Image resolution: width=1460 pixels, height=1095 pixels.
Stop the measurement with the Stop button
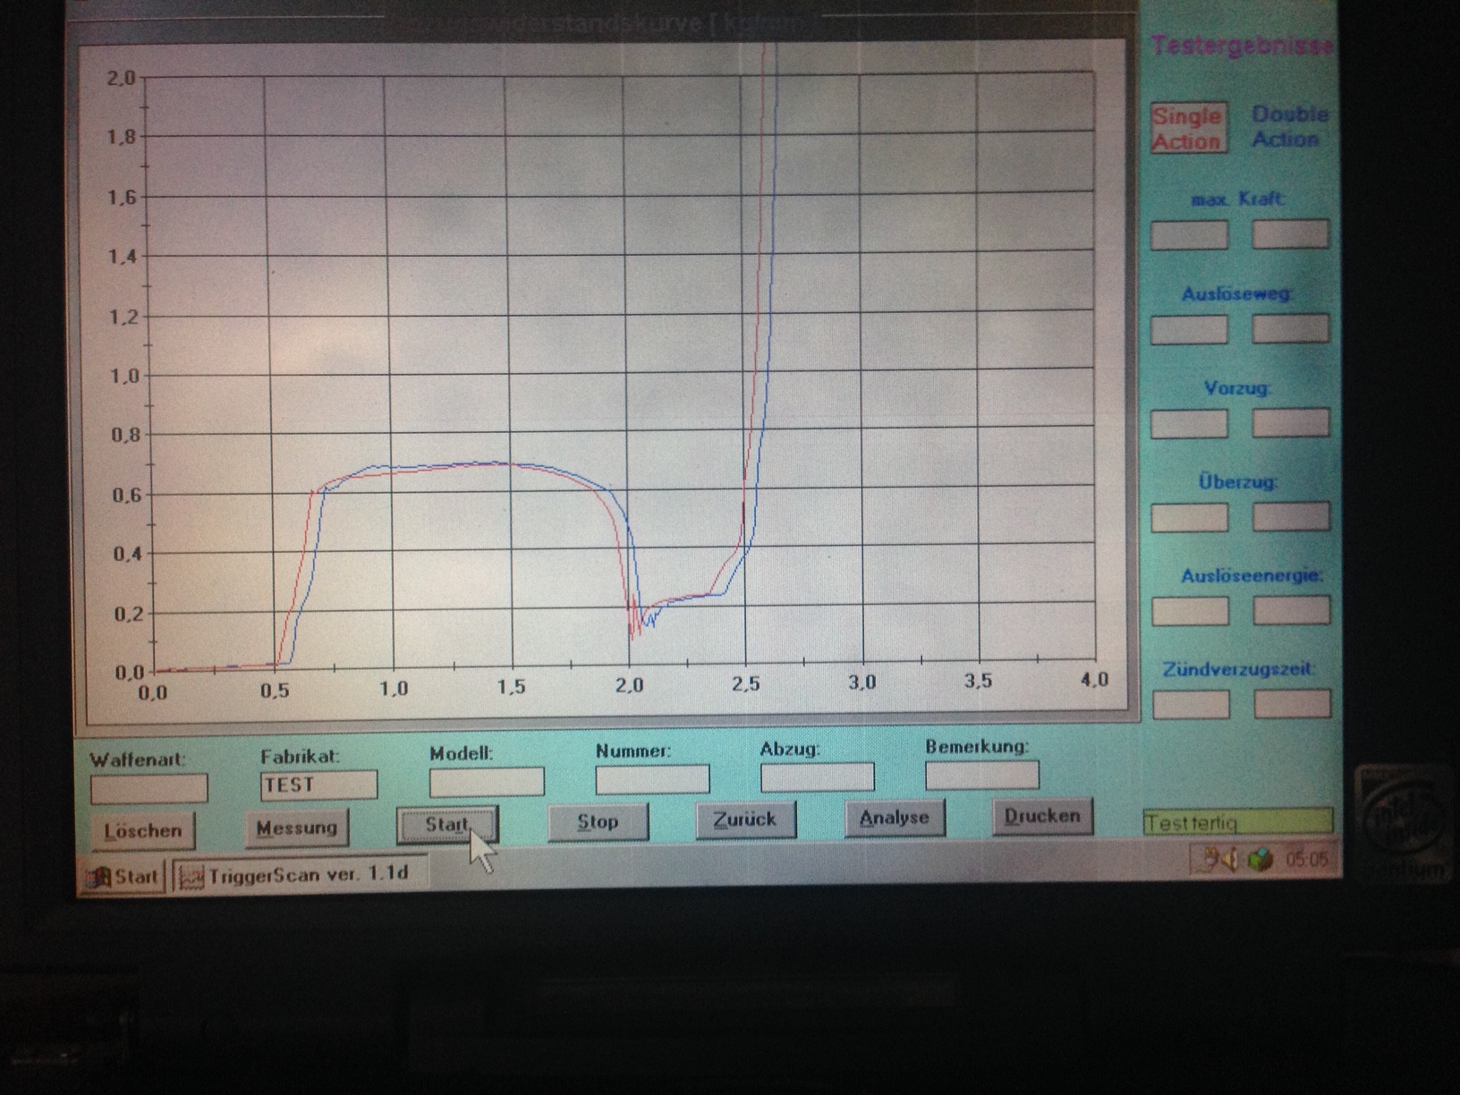pos(597,821)
